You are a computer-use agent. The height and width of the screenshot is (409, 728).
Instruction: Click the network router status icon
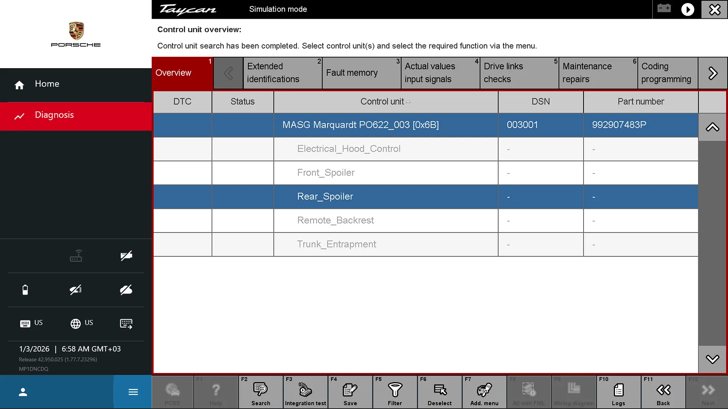pyautogui.click(x=76, y=256)
